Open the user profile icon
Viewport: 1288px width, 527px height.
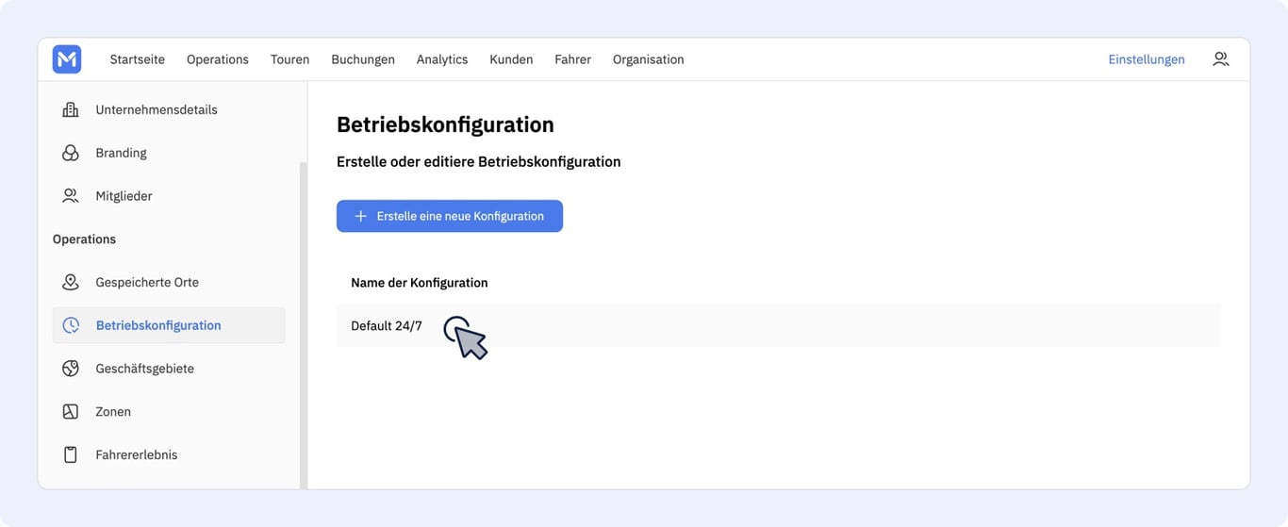coord(1221,58)
